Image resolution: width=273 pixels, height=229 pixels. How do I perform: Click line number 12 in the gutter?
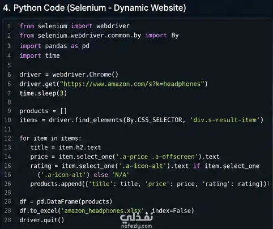click(7, 139)
